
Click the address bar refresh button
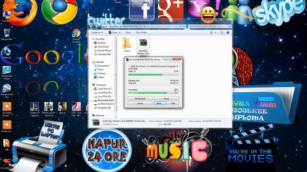184,26
